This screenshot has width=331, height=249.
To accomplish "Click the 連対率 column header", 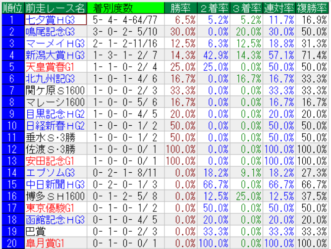I will coord(279,8).
